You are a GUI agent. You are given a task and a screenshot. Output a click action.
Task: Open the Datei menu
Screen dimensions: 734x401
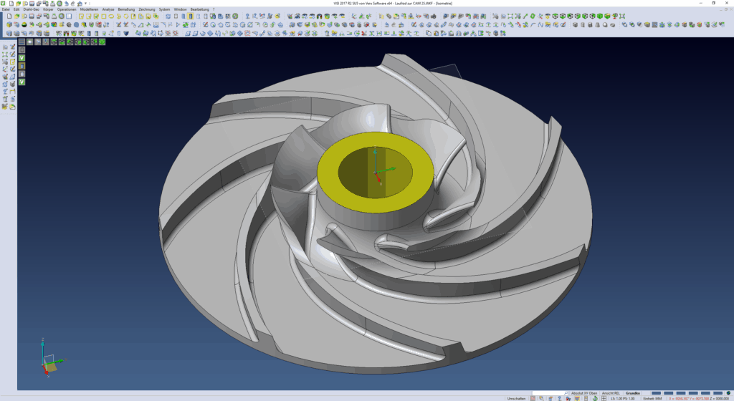[6, 9]
